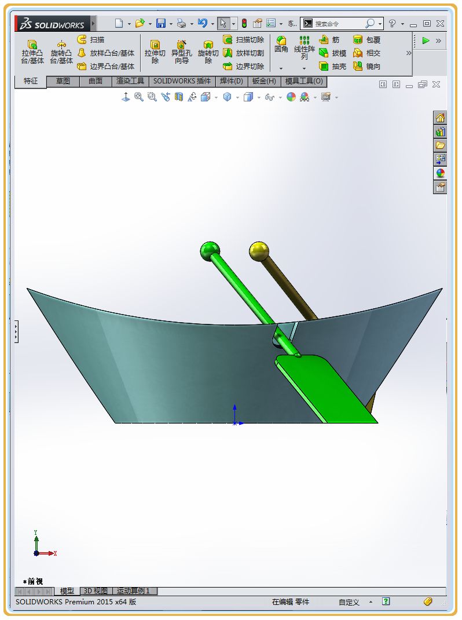This screenshot has width=462, height=620.
Task: Expand the hide/show items dropdown arrow
Action: tap(280, 97)
